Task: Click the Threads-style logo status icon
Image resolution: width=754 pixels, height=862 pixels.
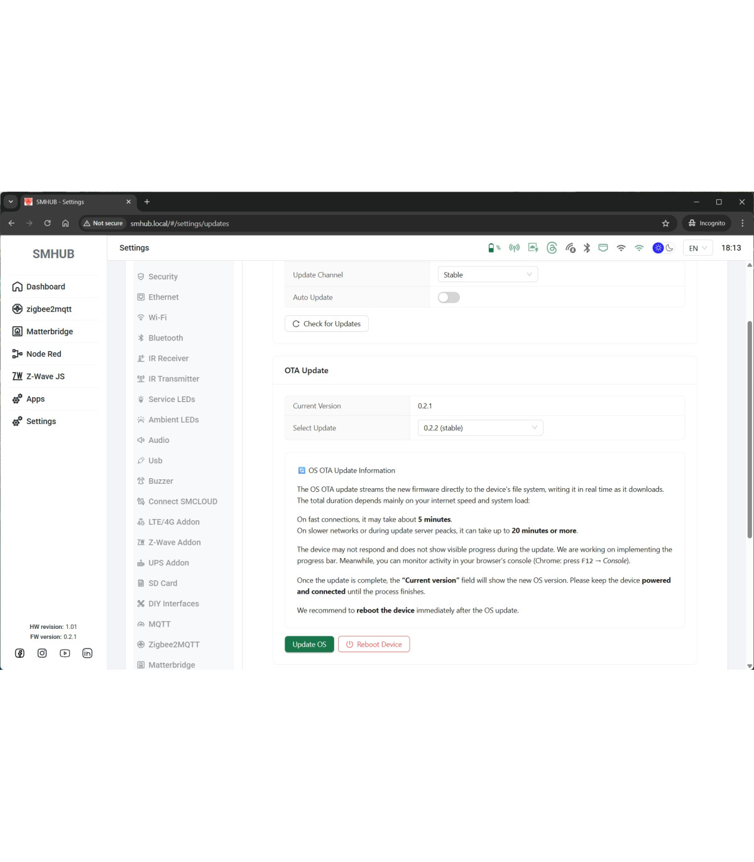Action: click(552, 248)
